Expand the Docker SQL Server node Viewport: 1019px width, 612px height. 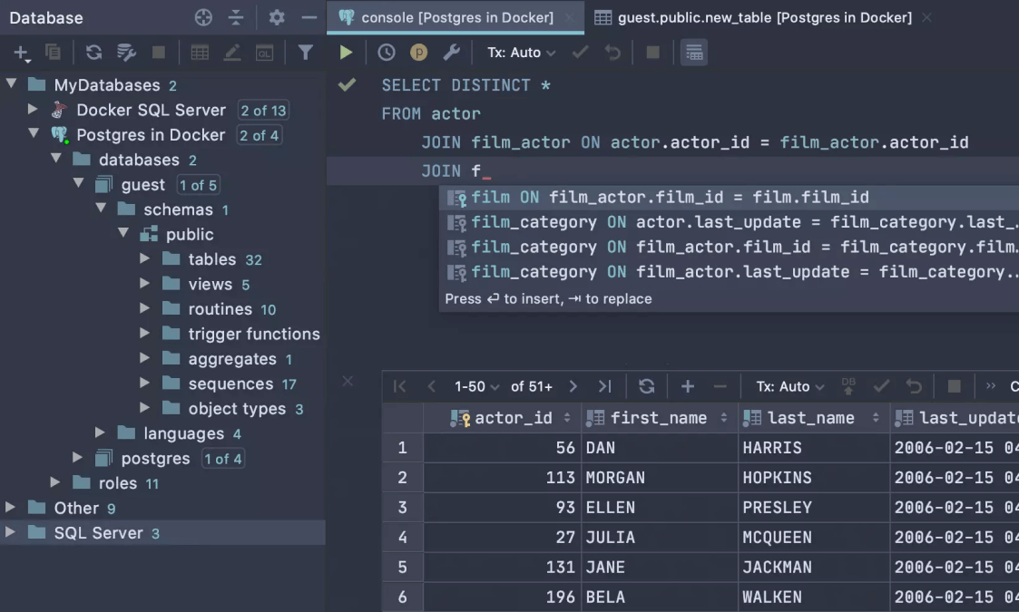point(33,109)
